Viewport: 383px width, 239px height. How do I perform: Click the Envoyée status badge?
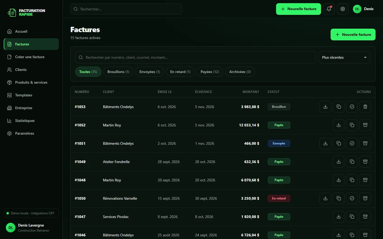[x=279, y=143]
